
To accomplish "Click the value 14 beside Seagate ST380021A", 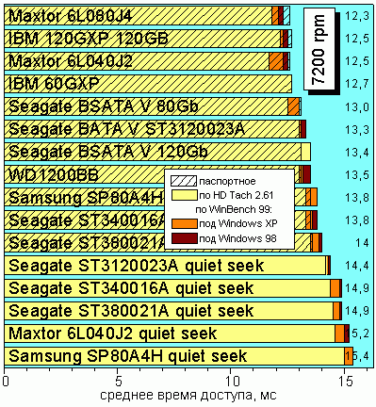I will tap(362, 243).
